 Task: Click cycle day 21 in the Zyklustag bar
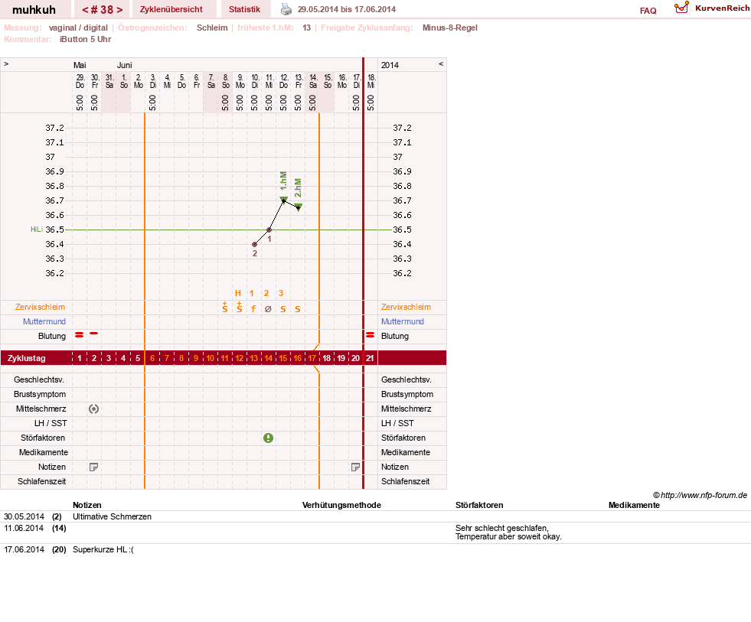pos(370,358)
